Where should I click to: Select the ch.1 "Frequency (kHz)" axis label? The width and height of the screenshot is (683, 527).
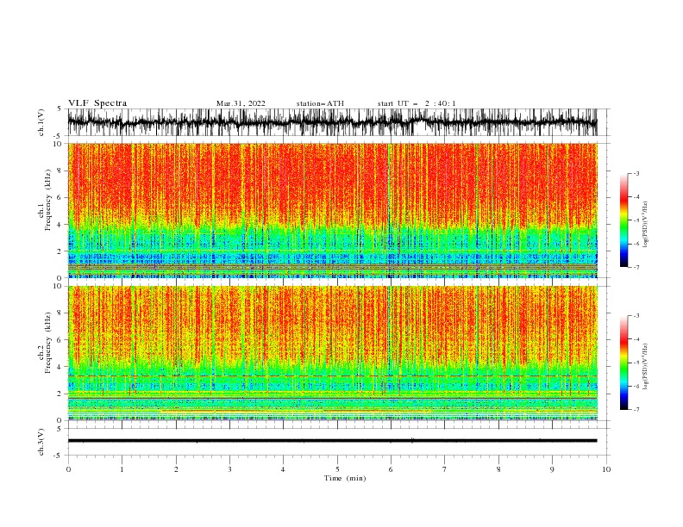[48, 200]
